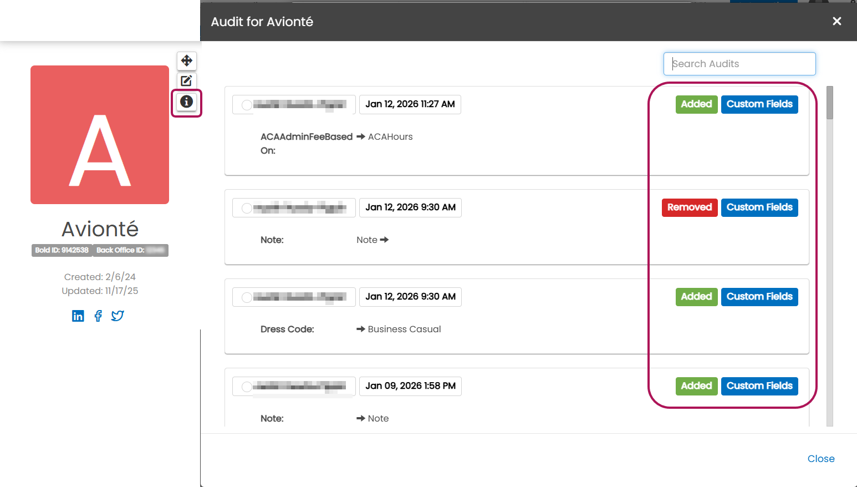
Task: Click Added badge on 11:27 AM entry
Action: pos(696,104)
